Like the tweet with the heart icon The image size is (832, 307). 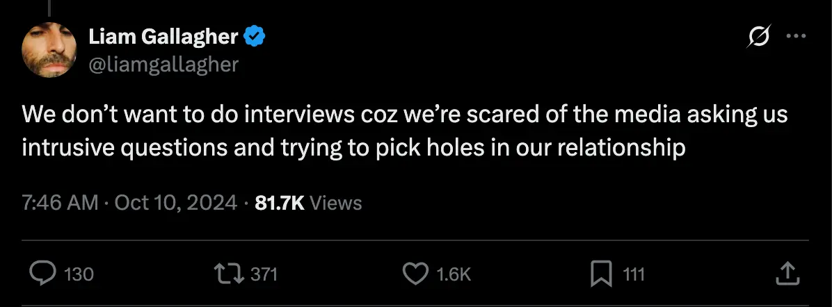point(416,274)
